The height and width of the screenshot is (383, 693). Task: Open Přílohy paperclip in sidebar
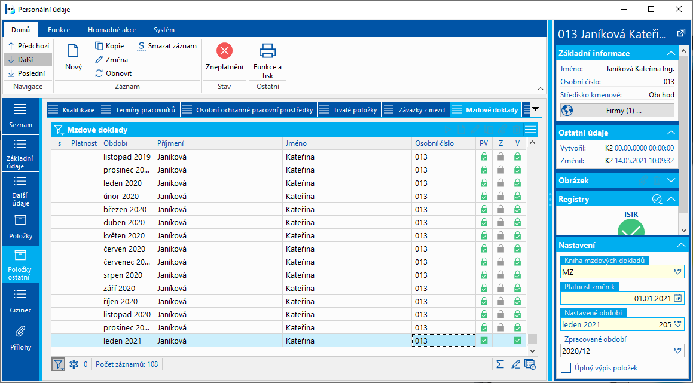point(20,332)
